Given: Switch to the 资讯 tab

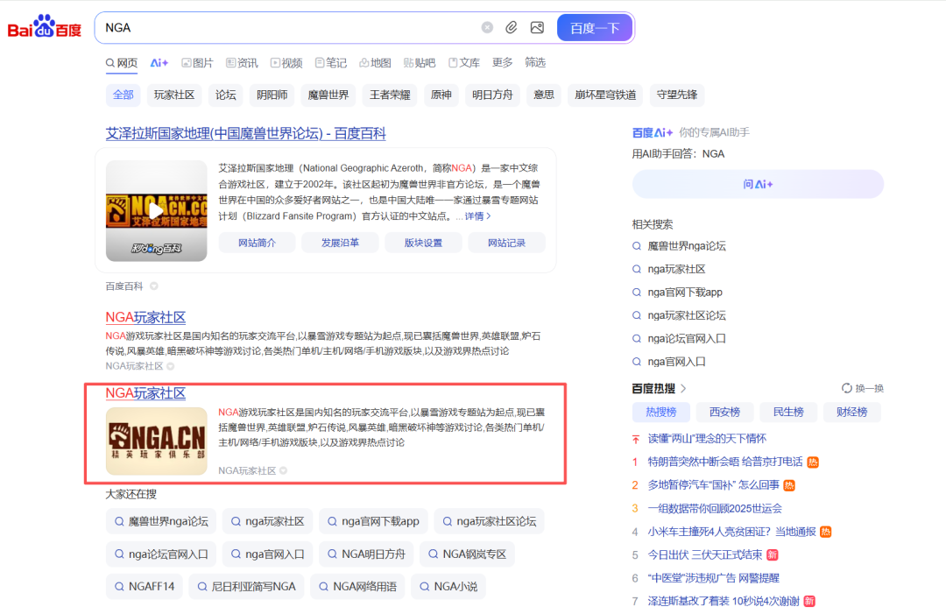Looking at the screenshot, I should pos(242,63).
